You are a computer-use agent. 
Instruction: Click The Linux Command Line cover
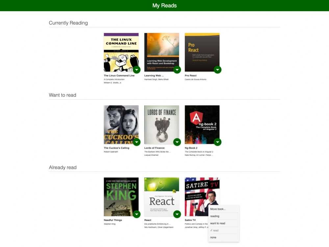pos(121,52)
